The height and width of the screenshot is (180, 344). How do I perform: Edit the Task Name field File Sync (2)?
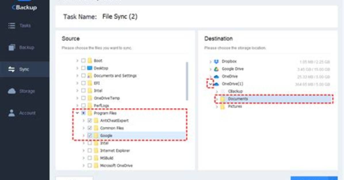coord(120,17)
